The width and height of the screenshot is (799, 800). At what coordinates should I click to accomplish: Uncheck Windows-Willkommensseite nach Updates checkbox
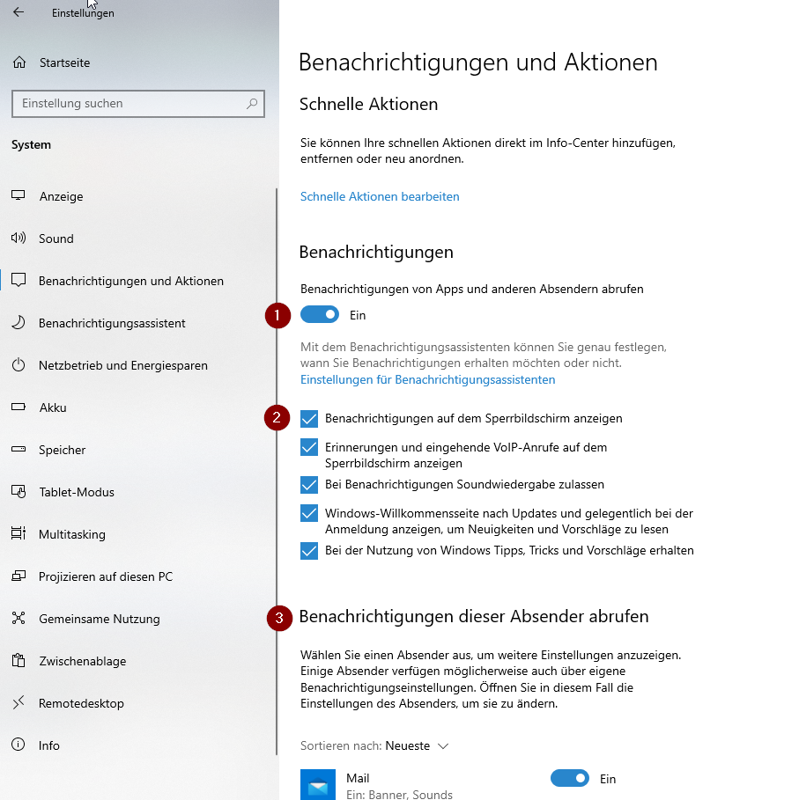coord(309,513)
